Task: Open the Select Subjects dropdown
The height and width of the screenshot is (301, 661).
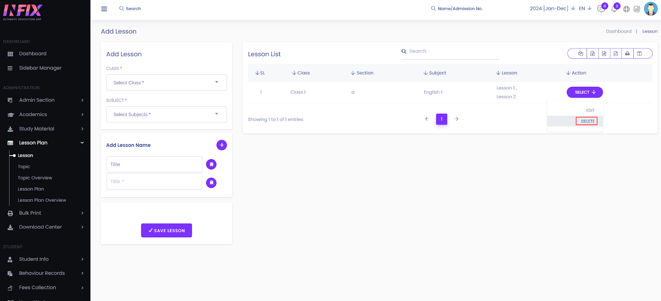Action: click(x=166, y=115)
